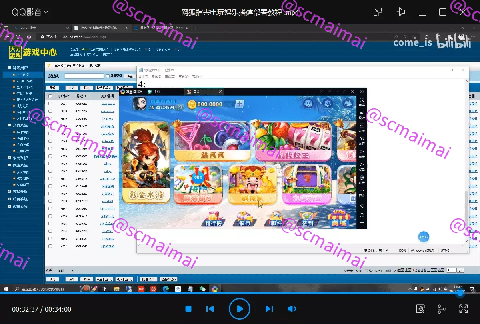Open Notepad 文件 menu
Viewport: 480px width, 324px height.
point(143,76)
